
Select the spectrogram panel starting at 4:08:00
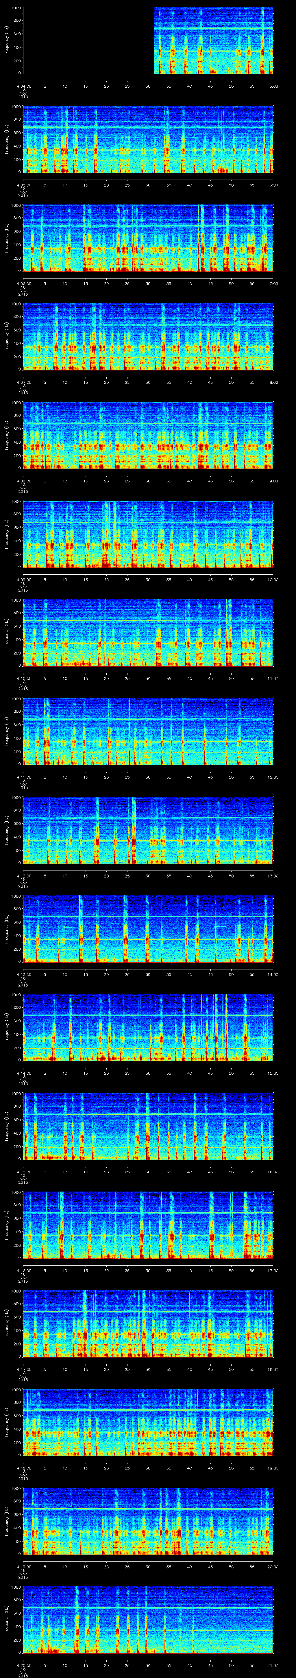point(148,435)
